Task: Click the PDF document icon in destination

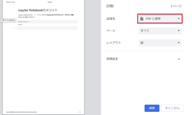Action: (x=142, y=19)
